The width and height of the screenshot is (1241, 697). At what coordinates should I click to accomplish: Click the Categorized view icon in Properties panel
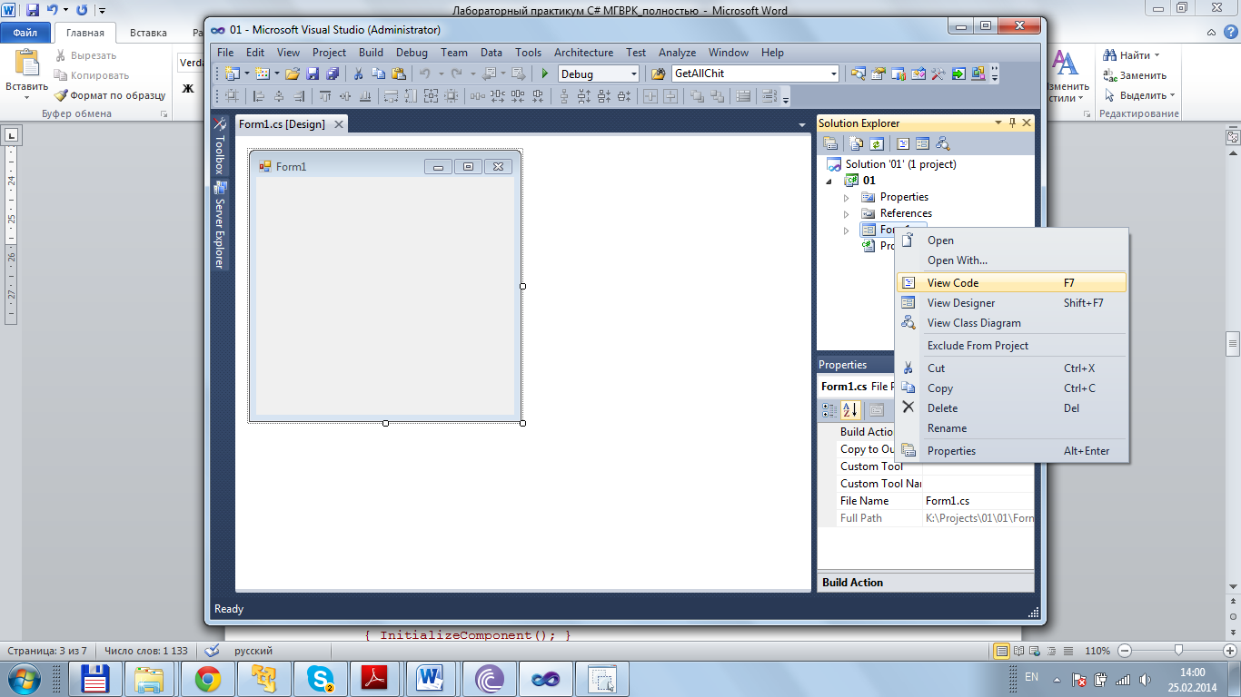829,410
